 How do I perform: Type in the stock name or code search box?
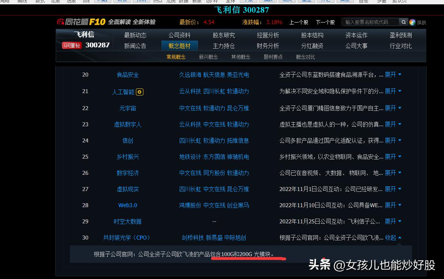(371, 22)
